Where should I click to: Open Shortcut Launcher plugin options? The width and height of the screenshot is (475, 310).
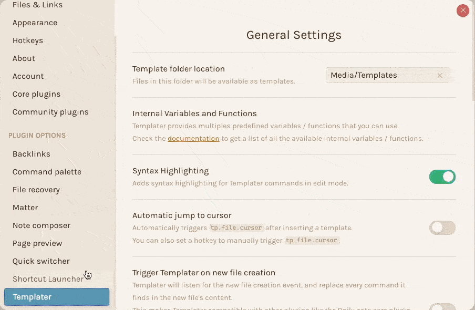48,279
